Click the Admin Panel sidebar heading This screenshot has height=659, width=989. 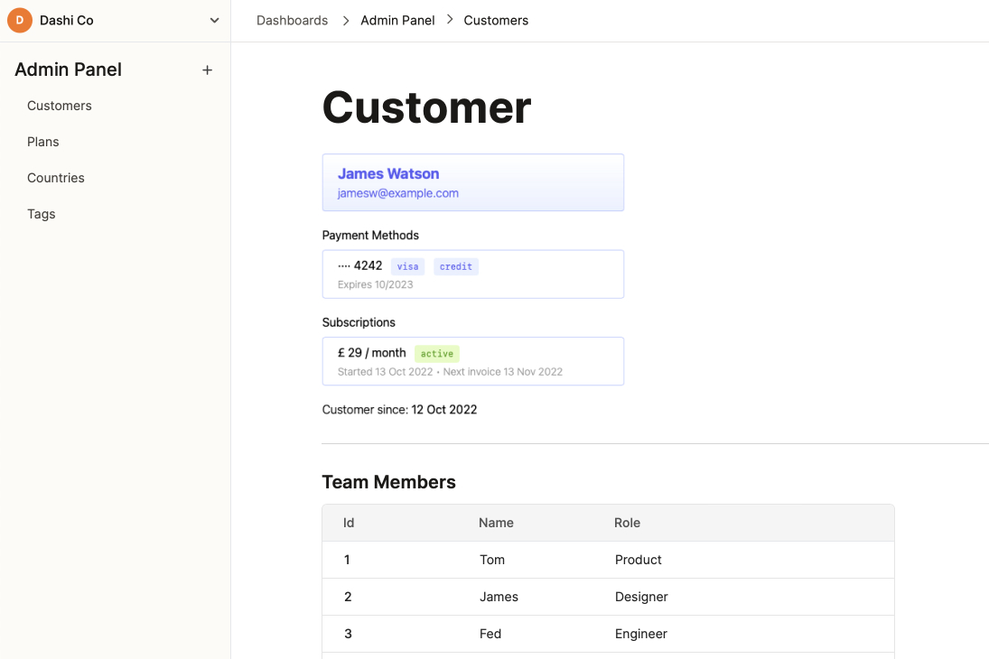click(x=68, y=70)
